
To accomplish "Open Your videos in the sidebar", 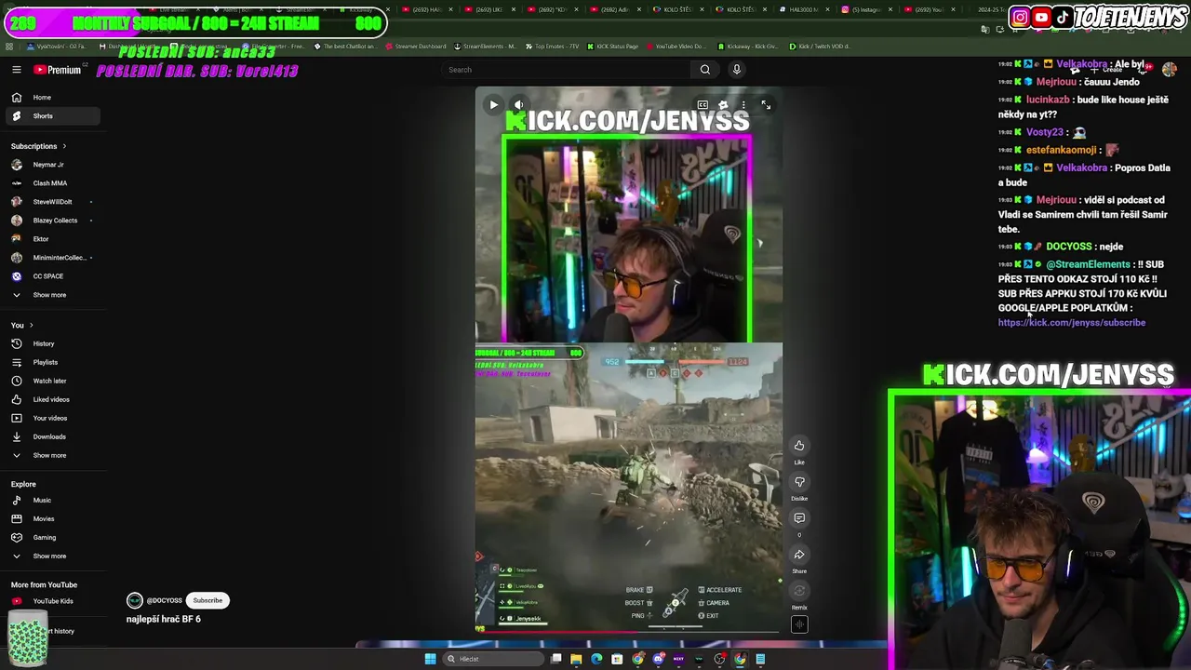I will [x=50, y=418].
